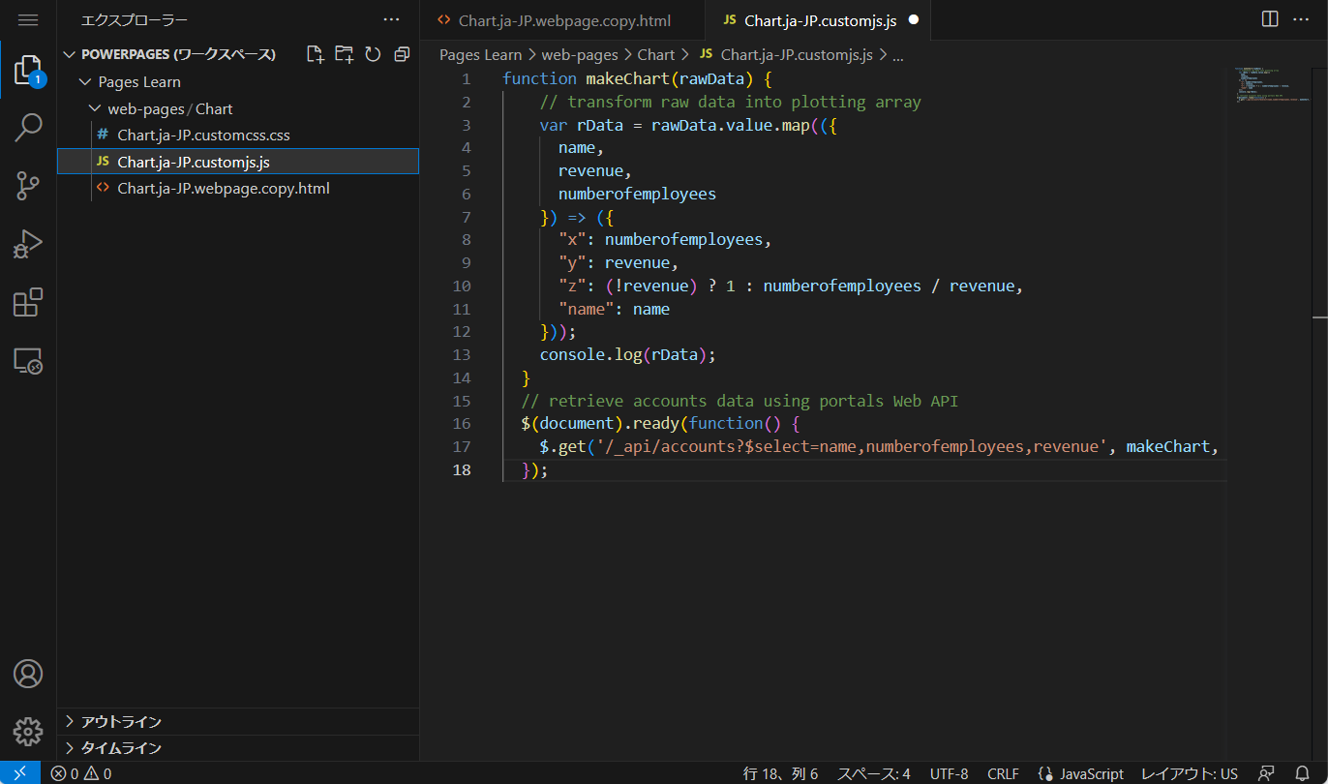This screenshot has height=784, width=1328.
Task: Click the breadcrumb trailing ellipsis
Action: coord(897,55)
